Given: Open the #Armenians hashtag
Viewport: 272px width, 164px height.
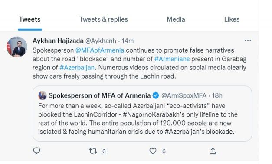Looking at the screenshot, I should pyautogui.click(x=172, y=59).
